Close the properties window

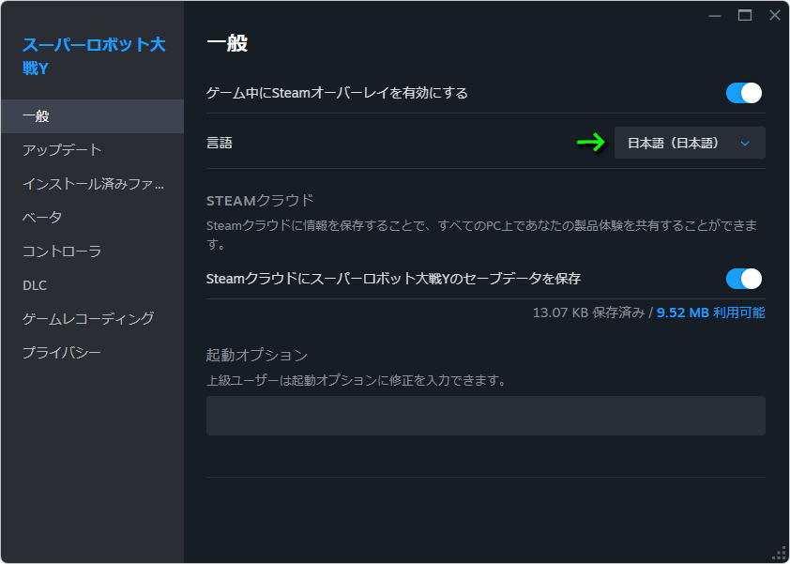[775, 16]
